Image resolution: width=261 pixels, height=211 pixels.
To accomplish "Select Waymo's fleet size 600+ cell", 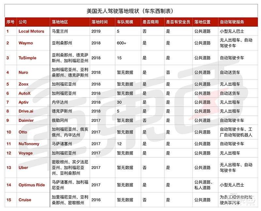I will point(120,43).
